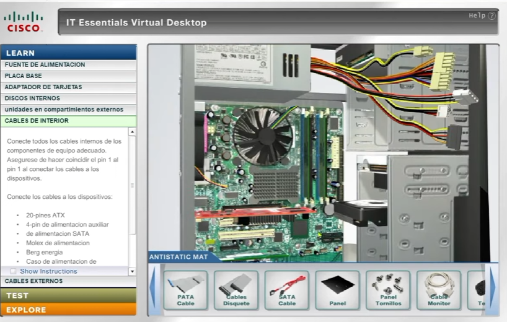Click the chipset heatsink below the fan
Viewport: 507px width, 322px height.
coord(275,184)
